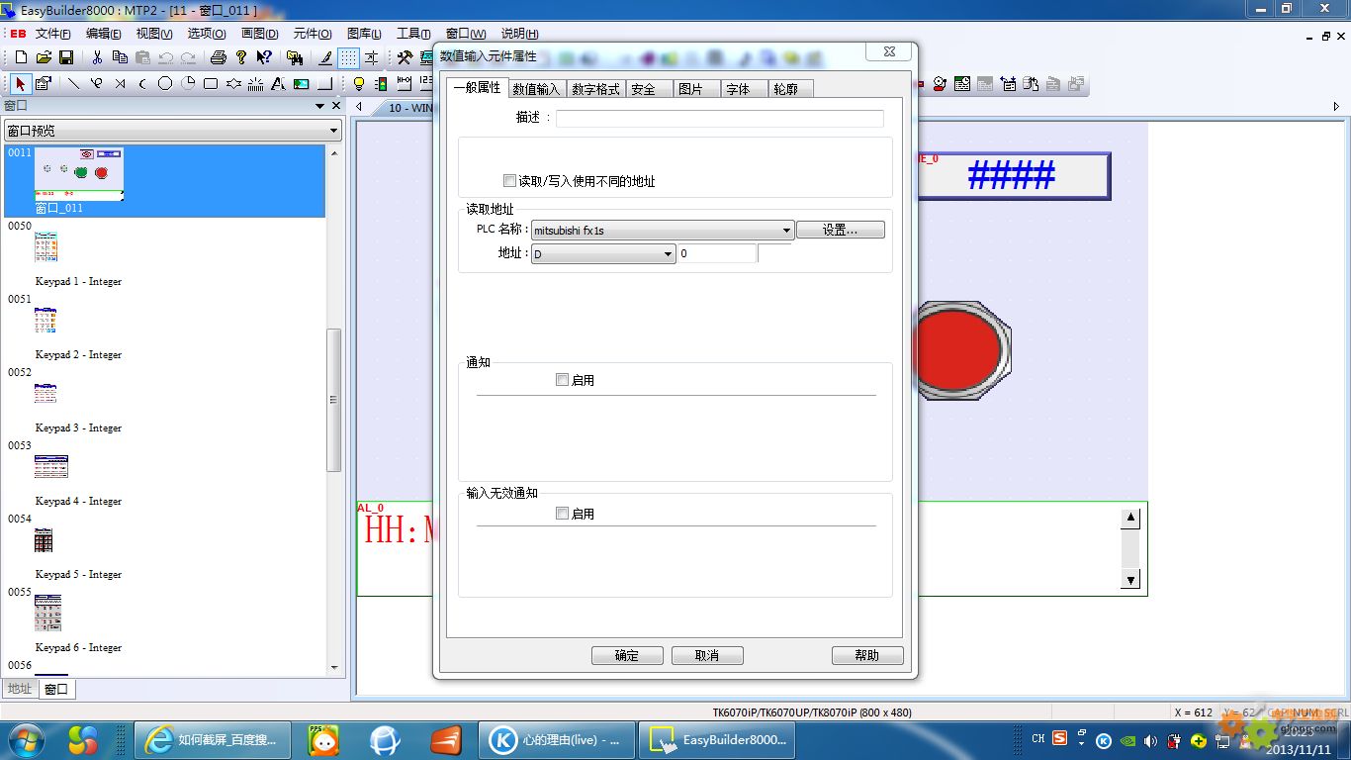Activate the What's This help pointer
This screenshot has width=1351, height=760.
[264, 58]
